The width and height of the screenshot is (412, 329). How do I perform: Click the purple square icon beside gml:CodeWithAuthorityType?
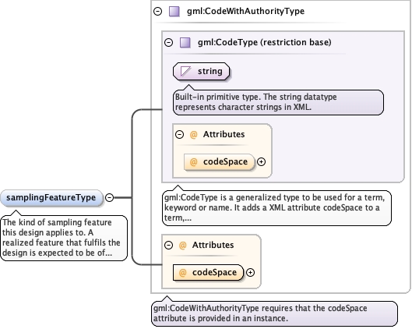pos(174,12)
